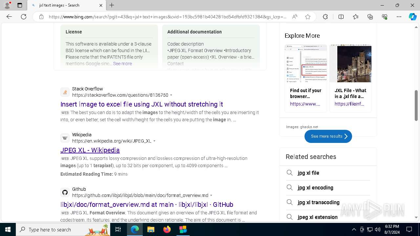Open Task View on taskbar
This screenshot has height=236, width=420.
tap(118, 229)
